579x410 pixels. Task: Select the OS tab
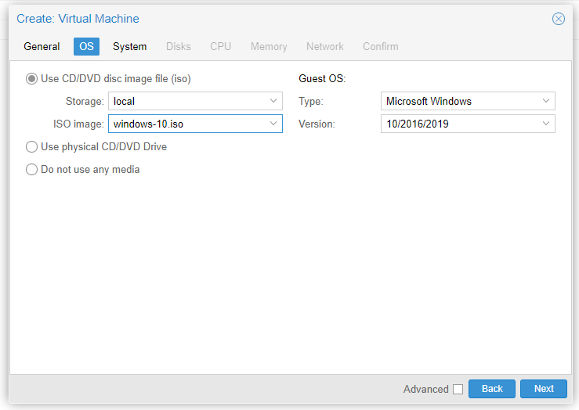pos(86,46)
